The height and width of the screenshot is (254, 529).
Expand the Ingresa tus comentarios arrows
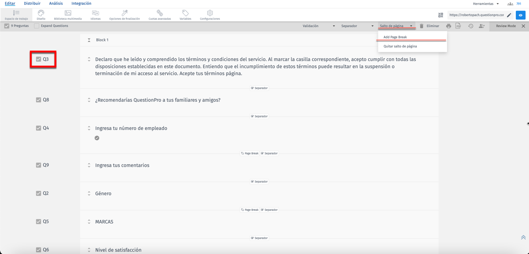(89, 166)
